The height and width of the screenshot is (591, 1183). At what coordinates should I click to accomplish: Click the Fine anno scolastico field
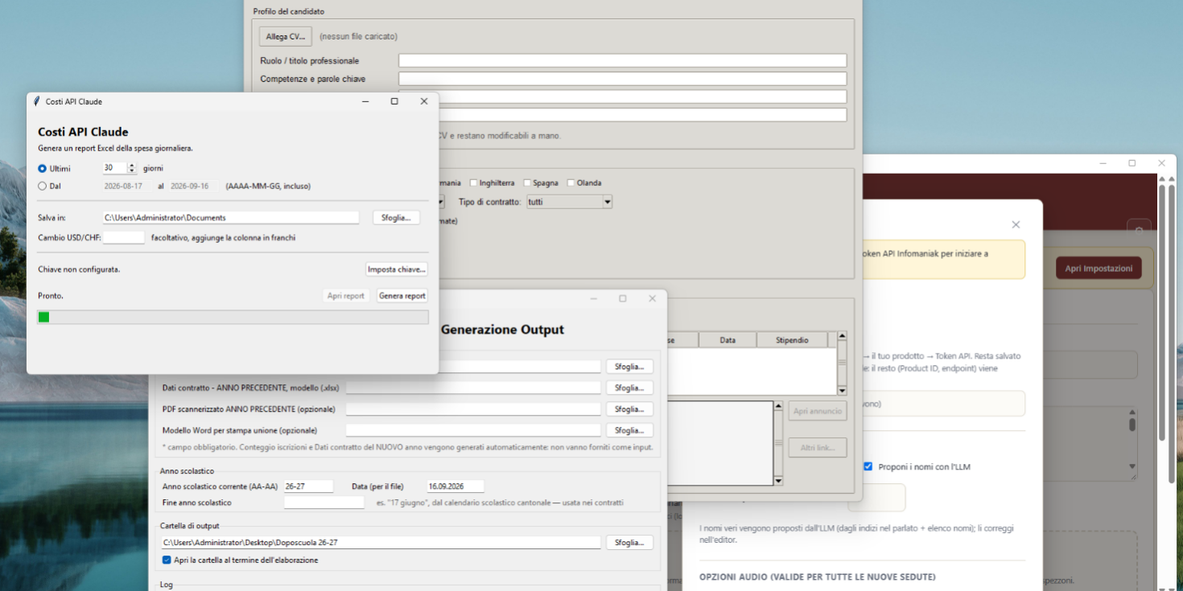pos(324,503)
